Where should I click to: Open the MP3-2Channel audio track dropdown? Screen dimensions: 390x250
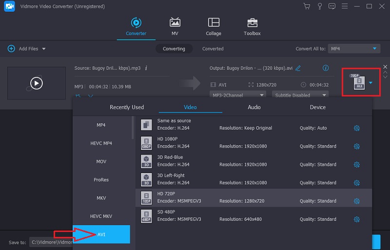pyautogui.click(x=238, y=95)
